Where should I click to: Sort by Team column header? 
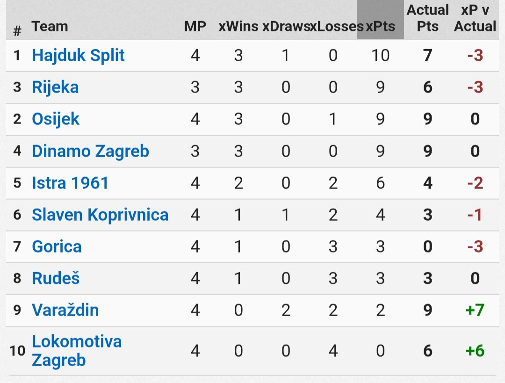coord(50,26)
